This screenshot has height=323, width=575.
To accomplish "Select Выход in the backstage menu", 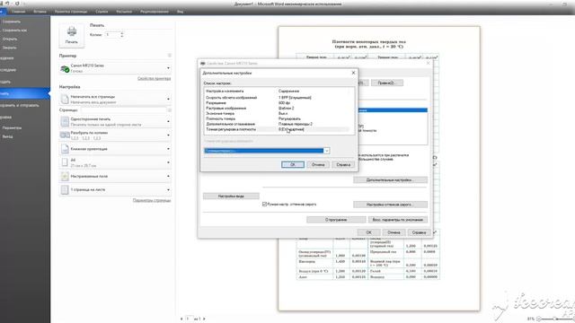I will 8,136.
